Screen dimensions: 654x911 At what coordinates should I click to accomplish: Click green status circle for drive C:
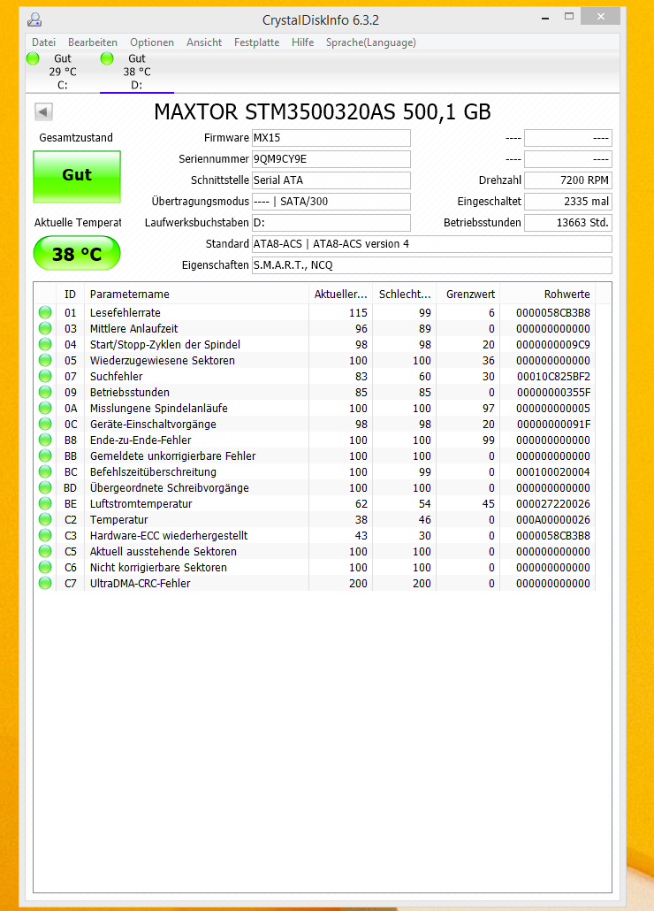click(33, 58)
